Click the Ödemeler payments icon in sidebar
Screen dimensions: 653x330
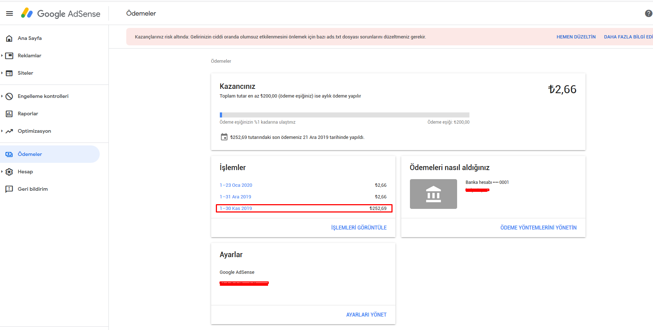click(9, 154)
